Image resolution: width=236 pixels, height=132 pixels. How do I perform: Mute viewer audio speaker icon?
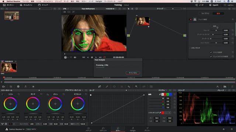pyautogui.click(x=75, y=57)
